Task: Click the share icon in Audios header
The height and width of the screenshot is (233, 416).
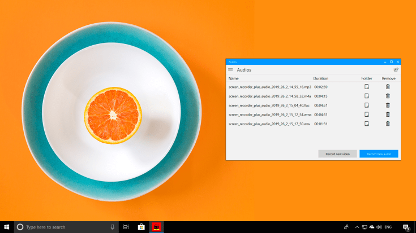Action: point(396,70)
